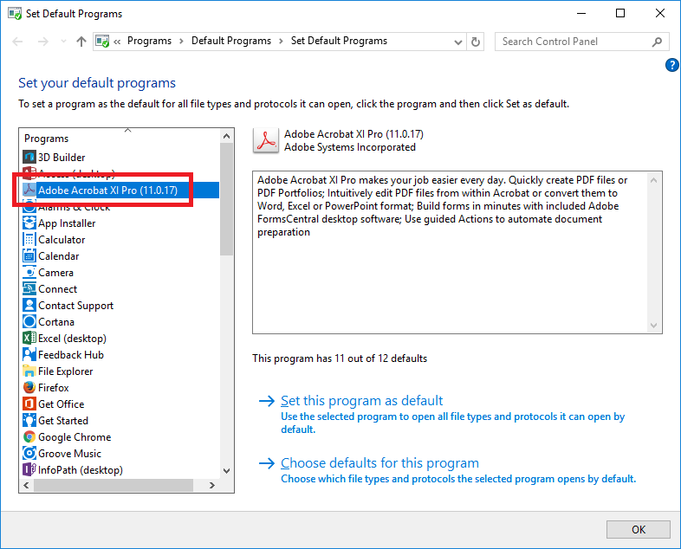Select App Installer in the programs list
Viewport: 681px width, 549px height.
(x=67, y=223)
